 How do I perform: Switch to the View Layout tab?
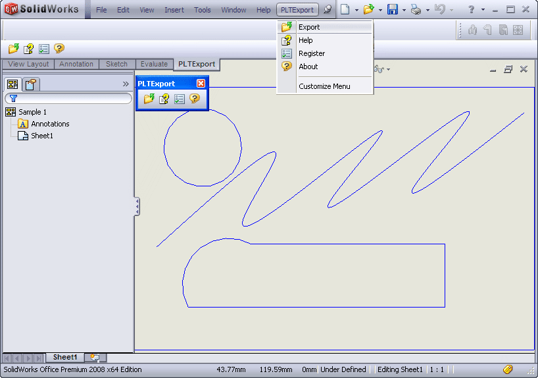tap(28, 65)
